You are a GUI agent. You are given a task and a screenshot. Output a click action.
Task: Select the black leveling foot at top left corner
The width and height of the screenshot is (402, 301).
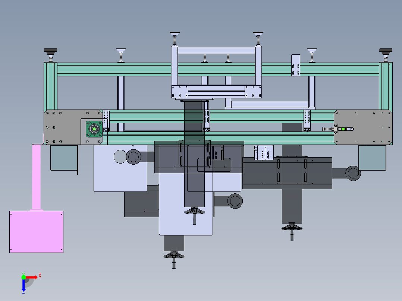[50, 54]
